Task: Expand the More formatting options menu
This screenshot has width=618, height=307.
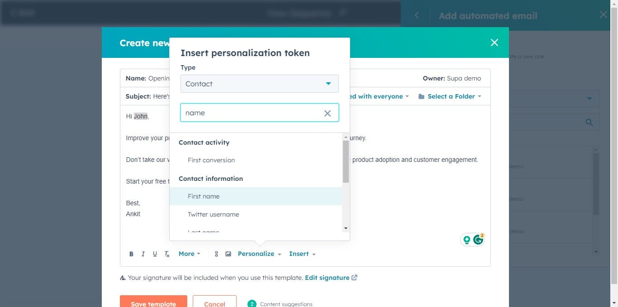Action: pyautogui.click(x=189, y=254)
